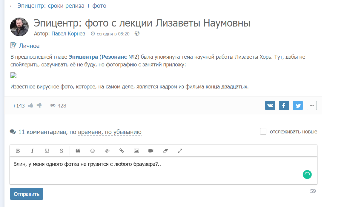Change comment sorting 'по времени, по убыванию'
Viewport: 344px width, 207px height.
coord(110,132)
